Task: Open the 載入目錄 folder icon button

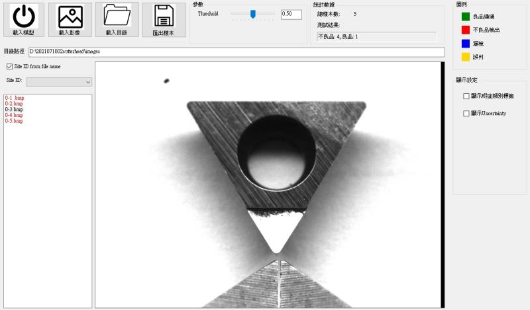Action: click(117, 20)
